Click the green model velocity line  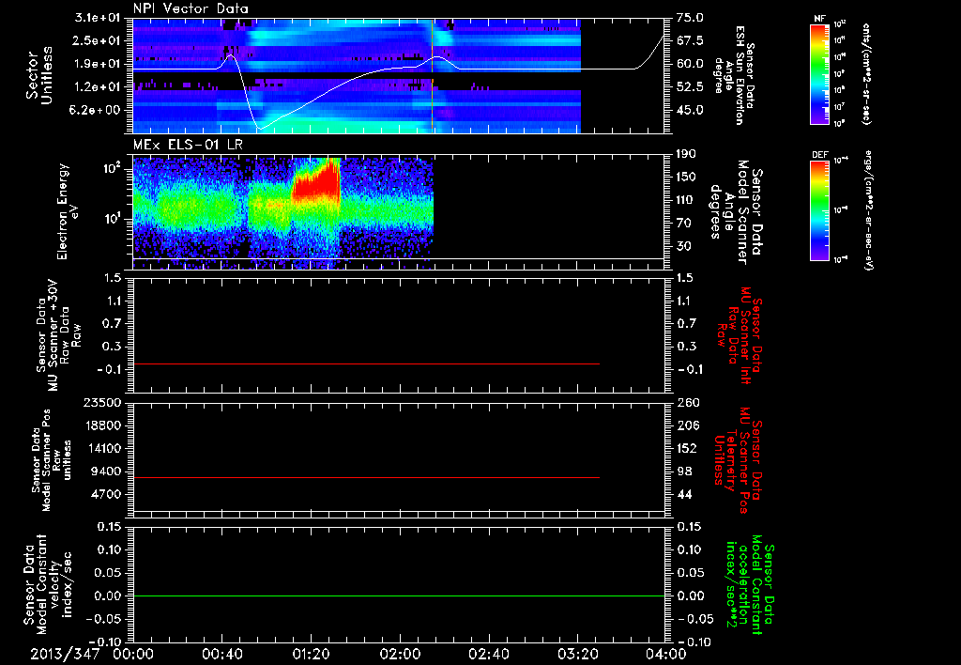(398, 595)
